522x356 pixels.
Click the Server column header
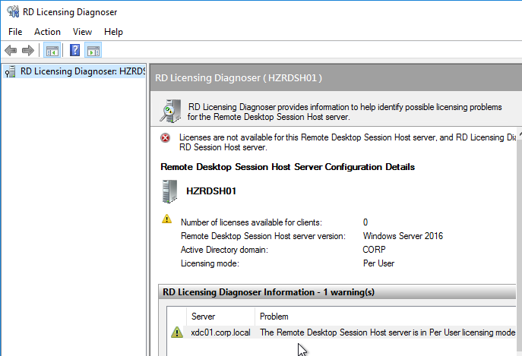point(220,317)
